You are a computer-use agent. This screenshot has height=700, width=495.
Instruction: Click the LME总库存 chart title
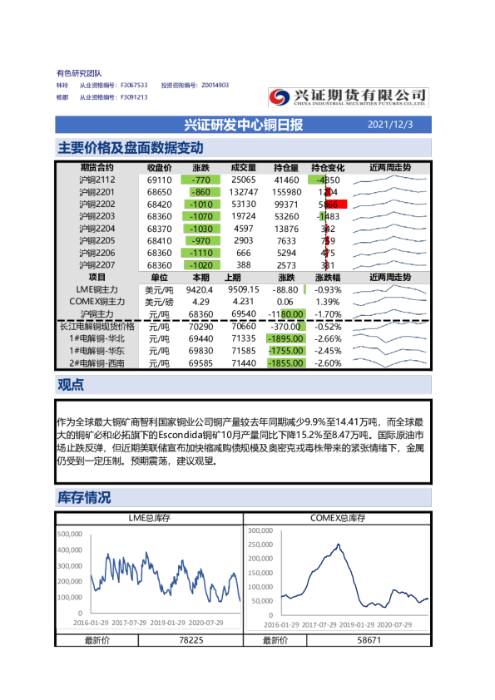tap(149, 518)
